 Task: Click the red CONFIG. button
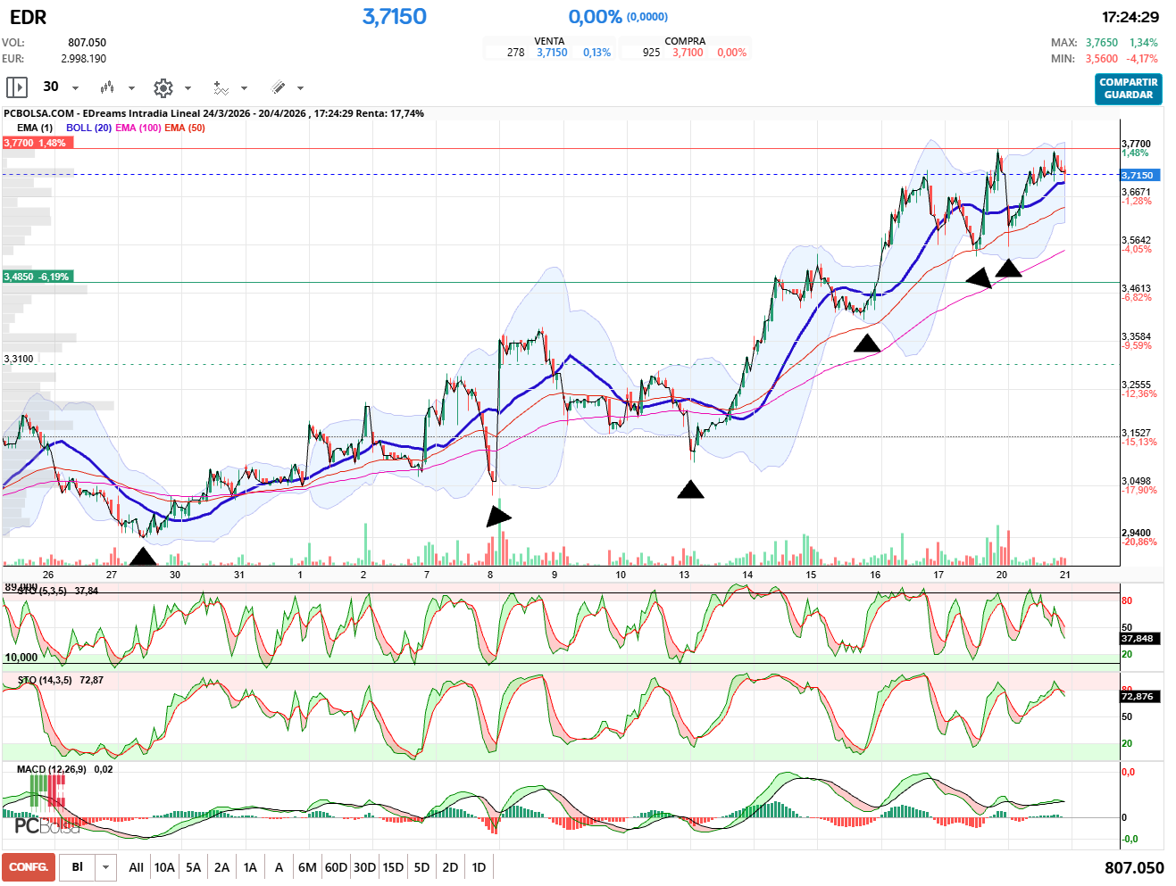tap(29, 867)
